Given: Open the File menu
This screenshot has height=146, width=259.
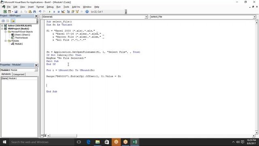Looking at the screenshot, I should [8, 7].
